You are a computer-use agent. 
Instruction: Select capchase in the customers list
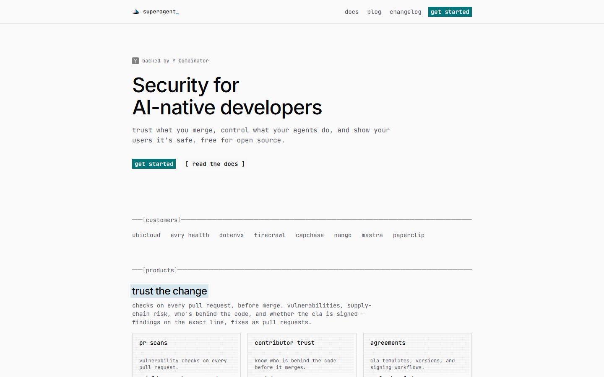[310, 235]
